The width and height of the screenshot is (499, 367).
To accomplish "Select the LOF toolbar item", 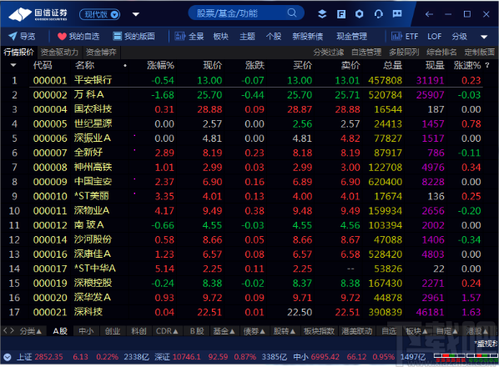I will (435, 36).
